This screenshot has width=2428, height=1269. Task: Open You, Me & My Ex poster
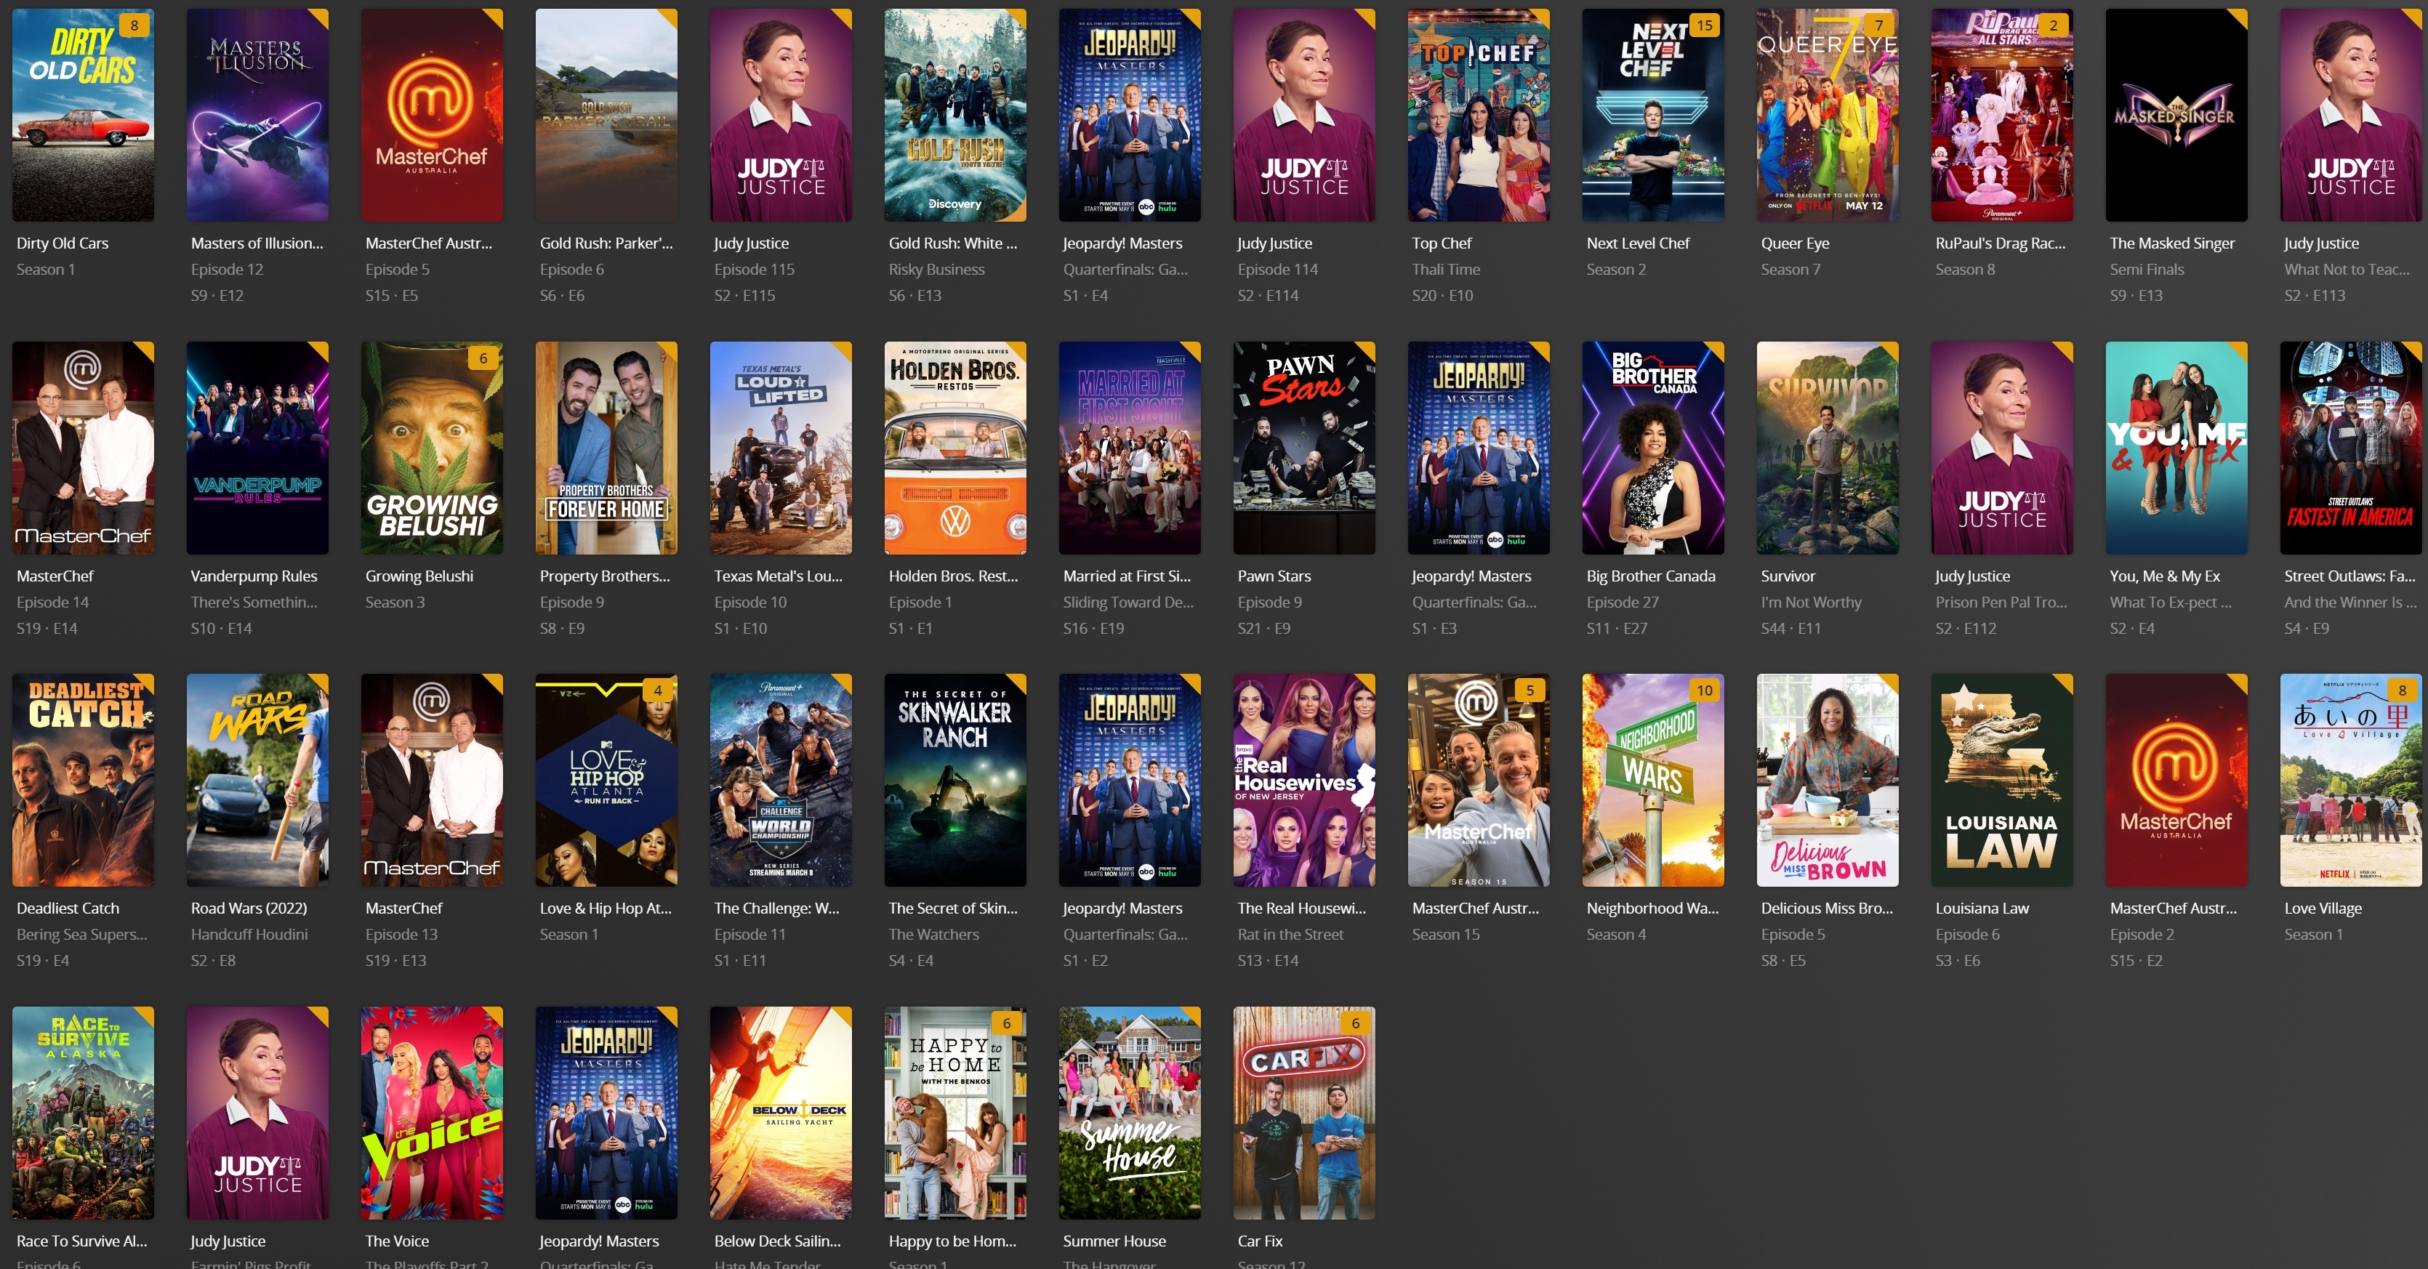click(x=2176, y=448)
